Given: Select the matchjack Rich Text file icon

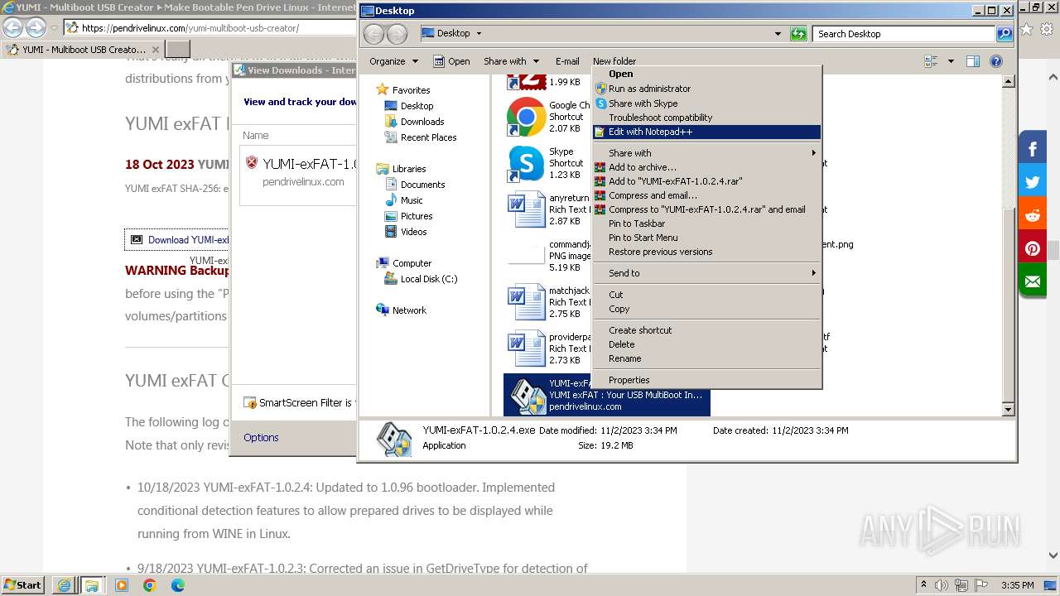Looking at the screenshot, I should (526, 302).
